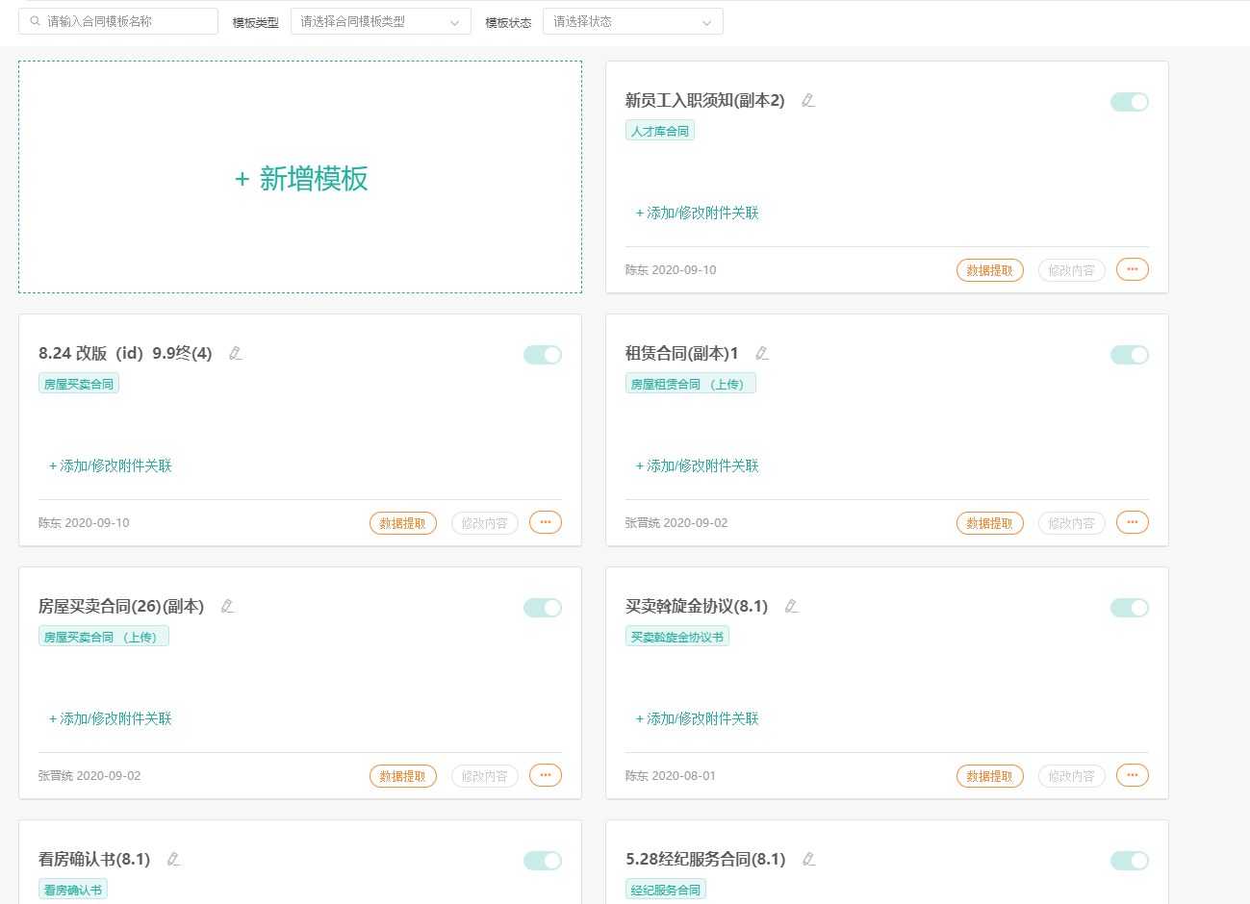Image resolution: width=1250 pixels, height=904 pixels.
Task: Click the 请输入合同模板名称 search field
Action: (x=118, y=21)
